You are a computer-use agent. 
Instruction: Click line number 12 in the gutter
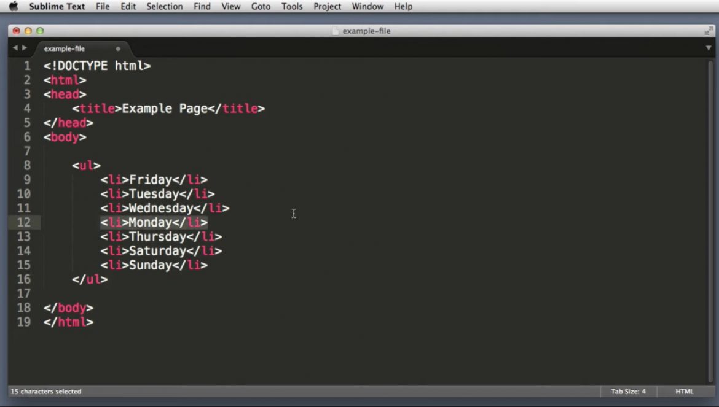click(x=24, y=222)
